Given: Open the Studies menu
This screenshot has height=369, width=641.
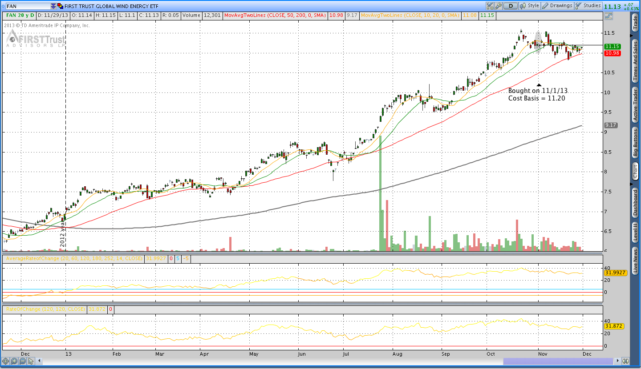Looking at the screenshot, I should (x=588, y=6).
